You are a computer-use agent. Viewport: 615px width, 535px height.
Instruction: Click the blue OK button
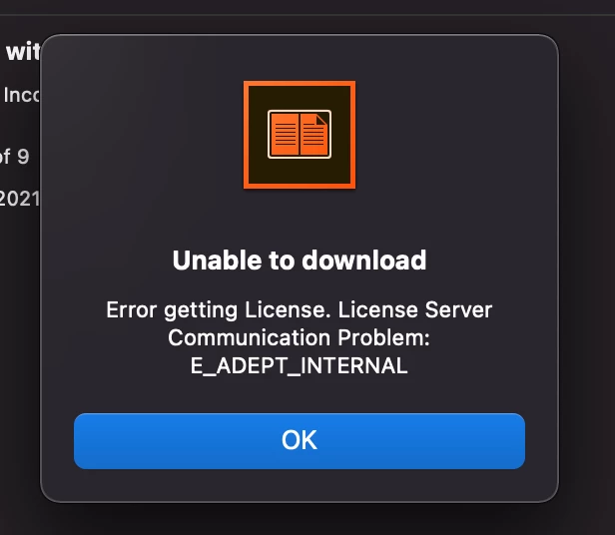300,441
